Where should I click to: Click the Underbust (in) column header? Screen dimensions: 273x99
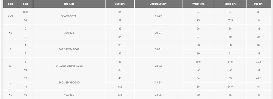[x=158, y=4]
